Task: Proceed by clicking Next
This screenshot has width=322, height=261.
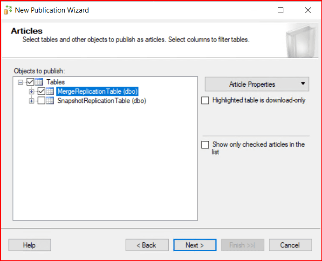Action: tap(194, 245)
